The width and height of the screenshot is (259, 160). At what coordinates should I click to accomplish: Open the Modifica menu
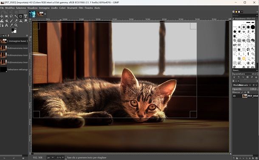[x=10, y=8]
